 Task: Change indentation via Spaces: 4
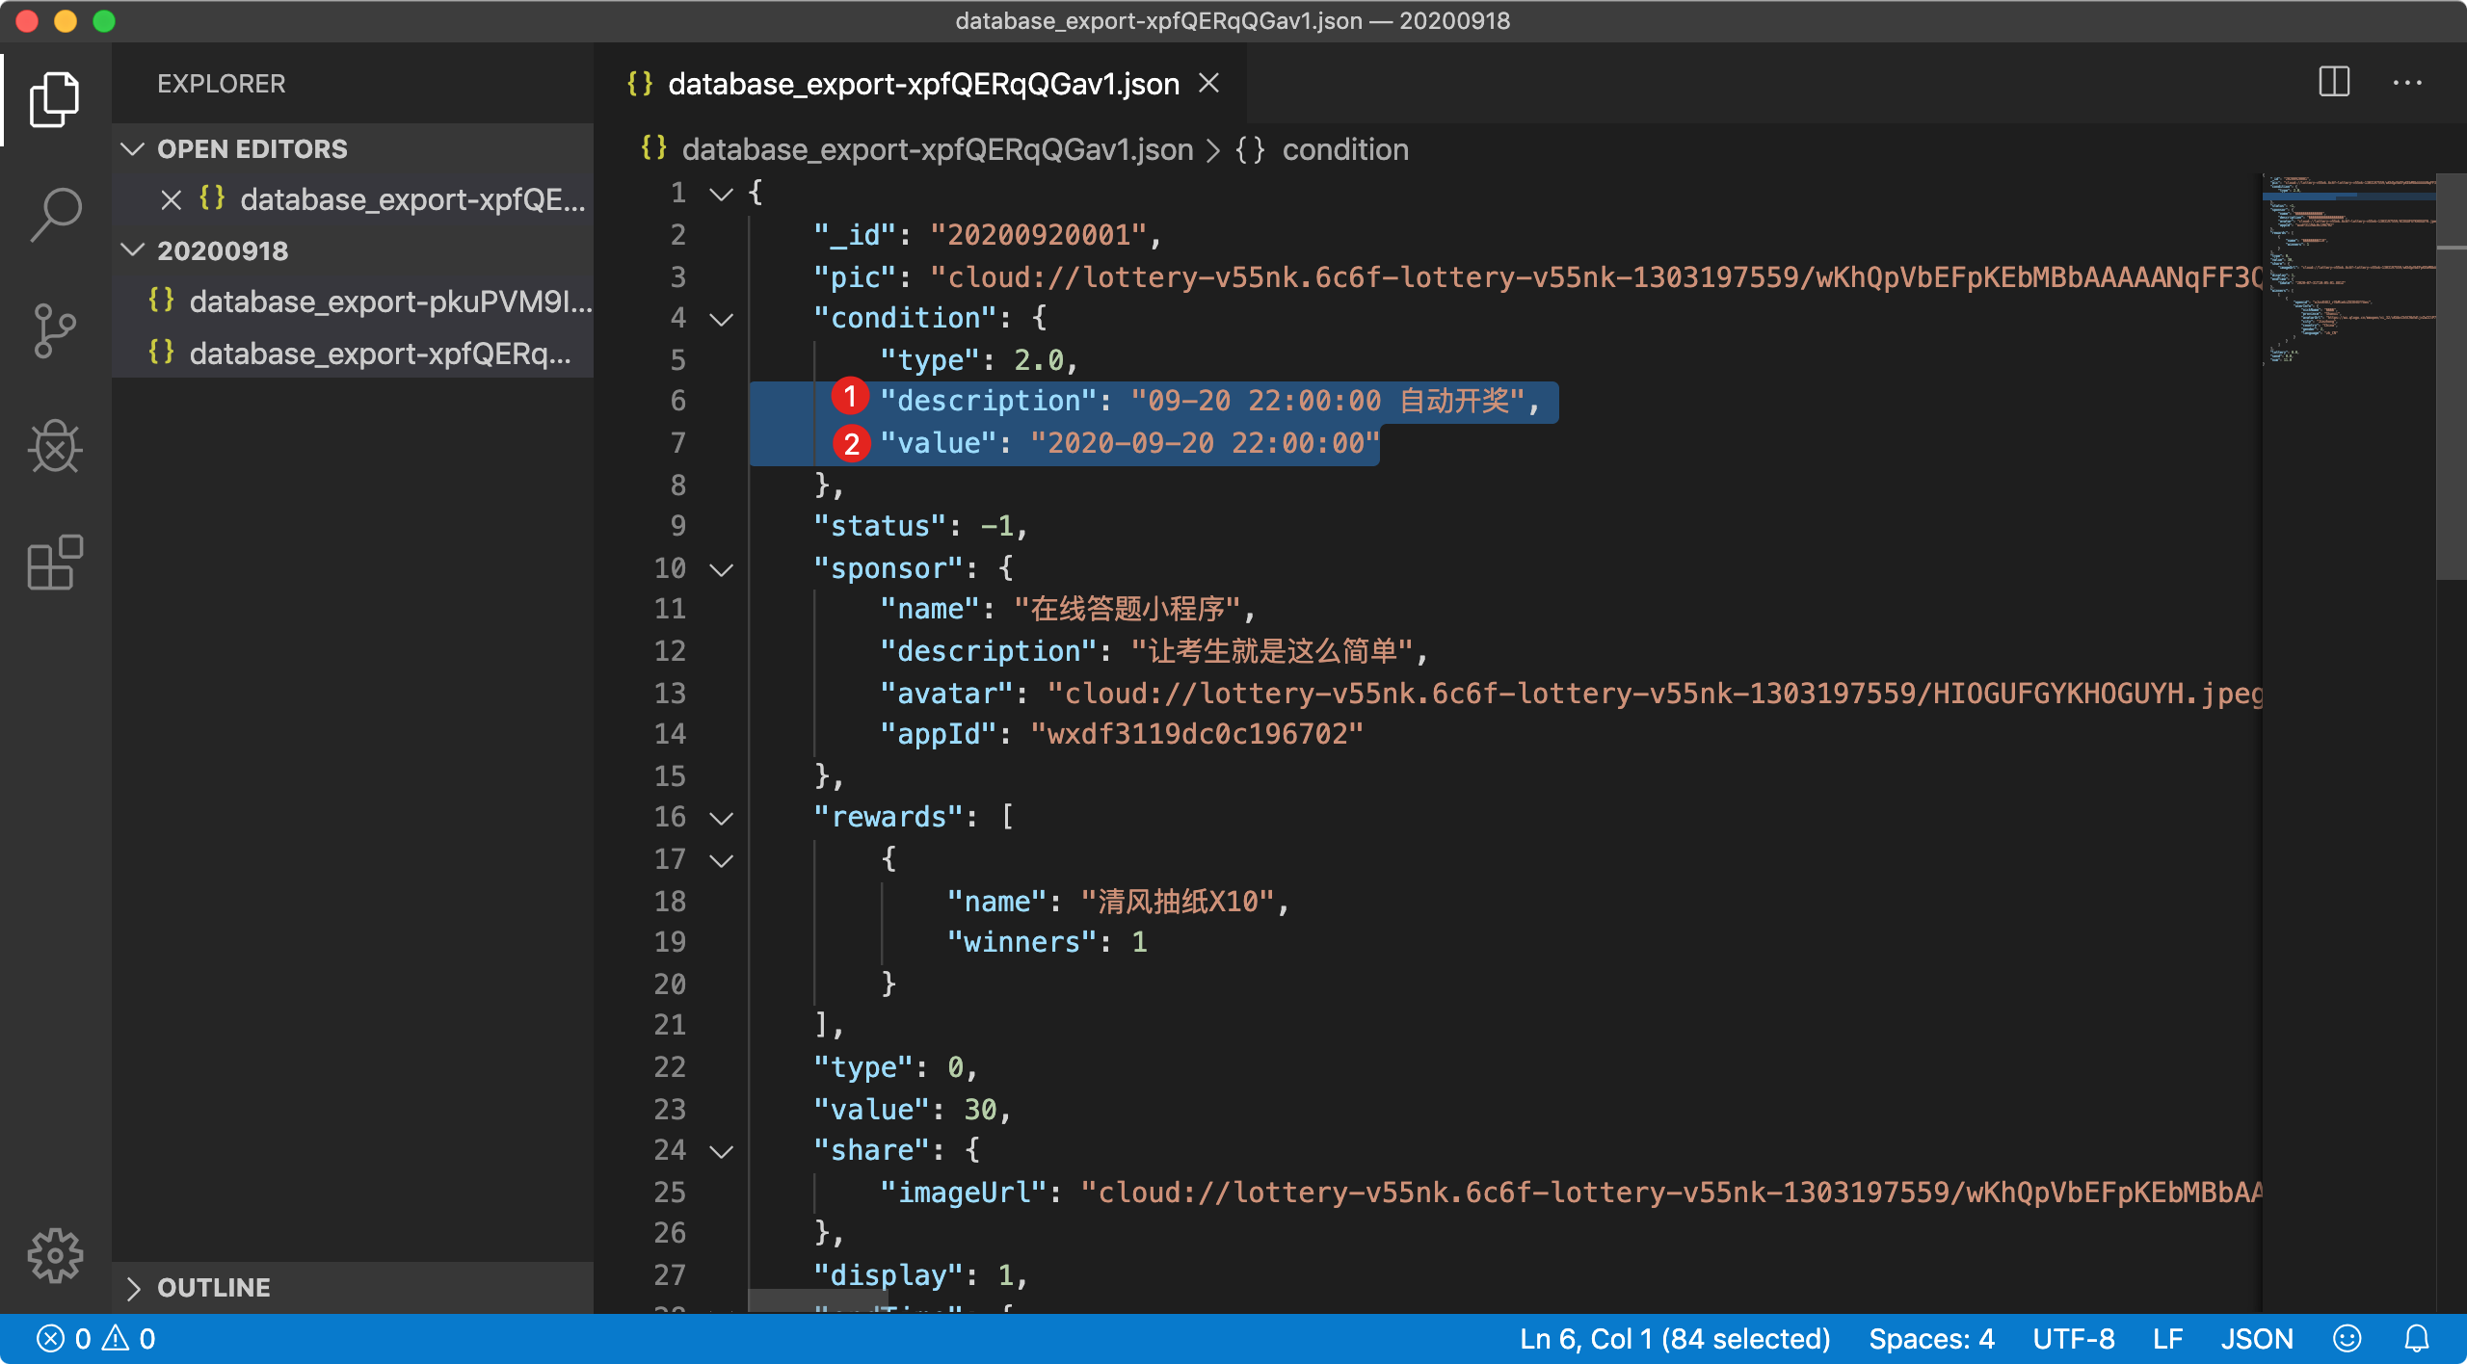(1931, 1339)
